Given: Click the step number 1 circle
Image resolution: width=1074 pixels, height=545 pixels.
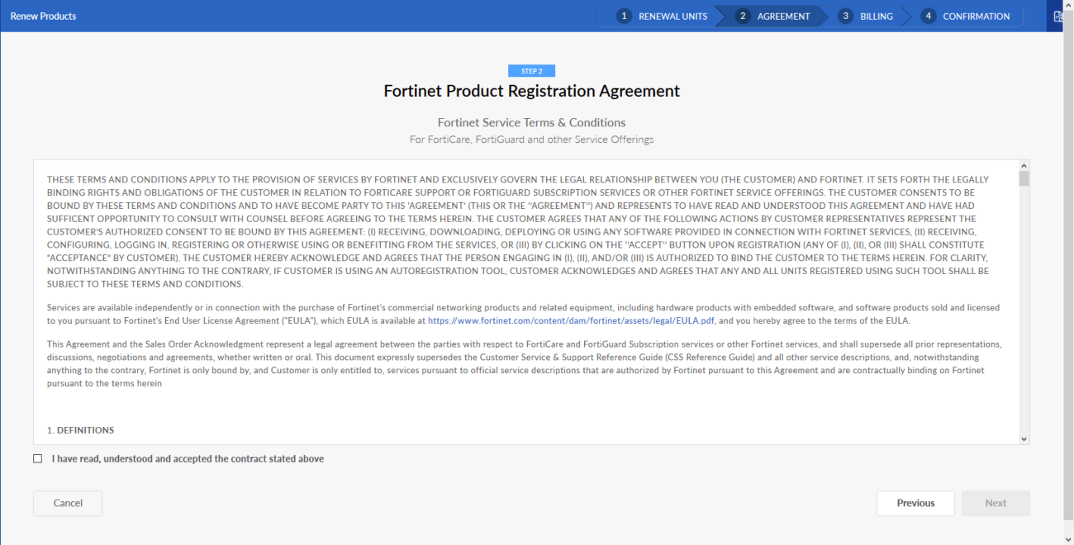Looking at the screenshot, I should 624,16.
